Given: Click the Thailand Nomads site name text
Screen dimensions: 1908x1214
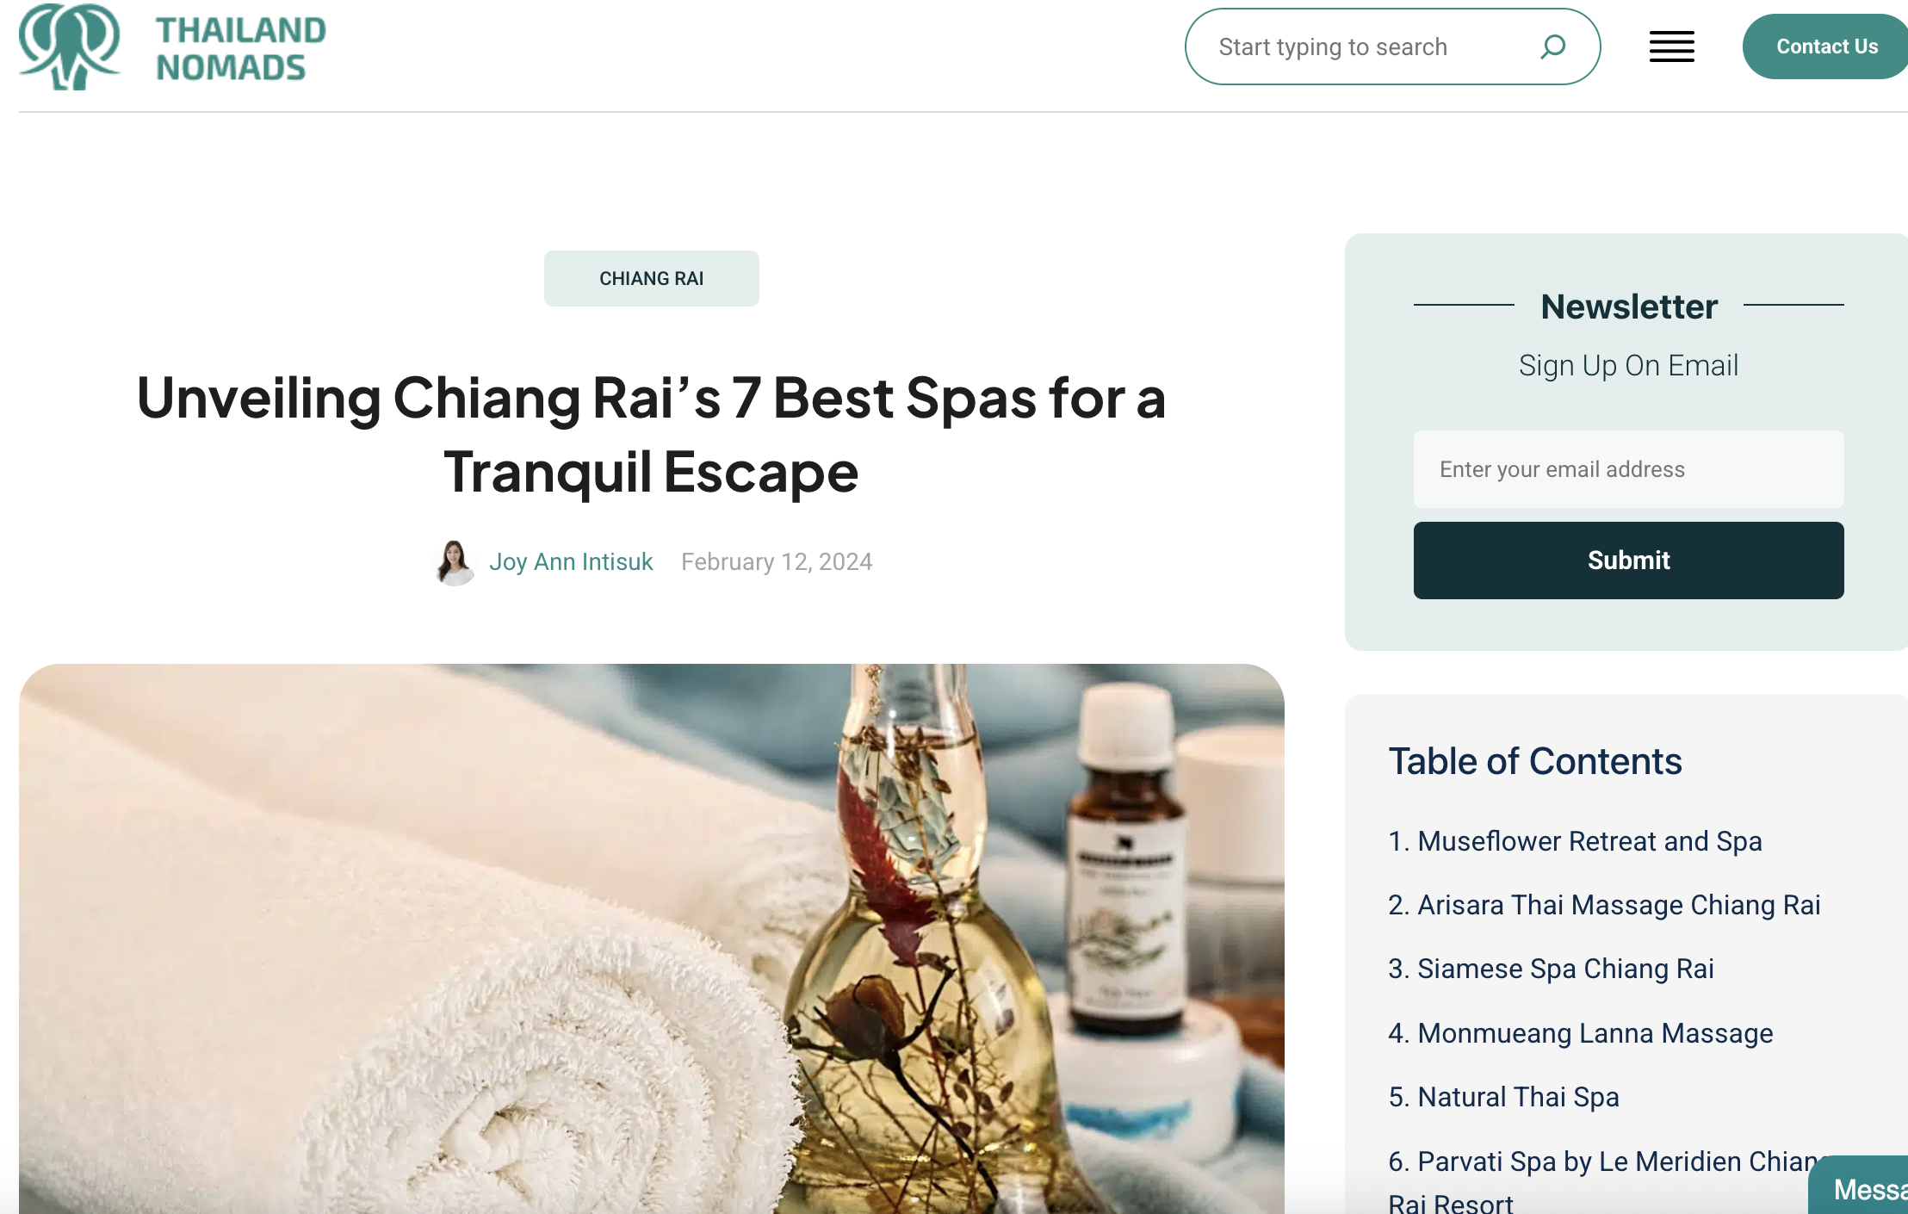Looking at the screenshot, I should pos(240,49).
